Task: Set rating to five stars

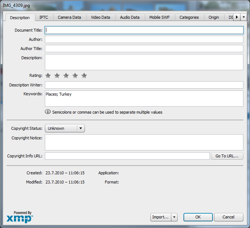Action: tap(84, 76)
